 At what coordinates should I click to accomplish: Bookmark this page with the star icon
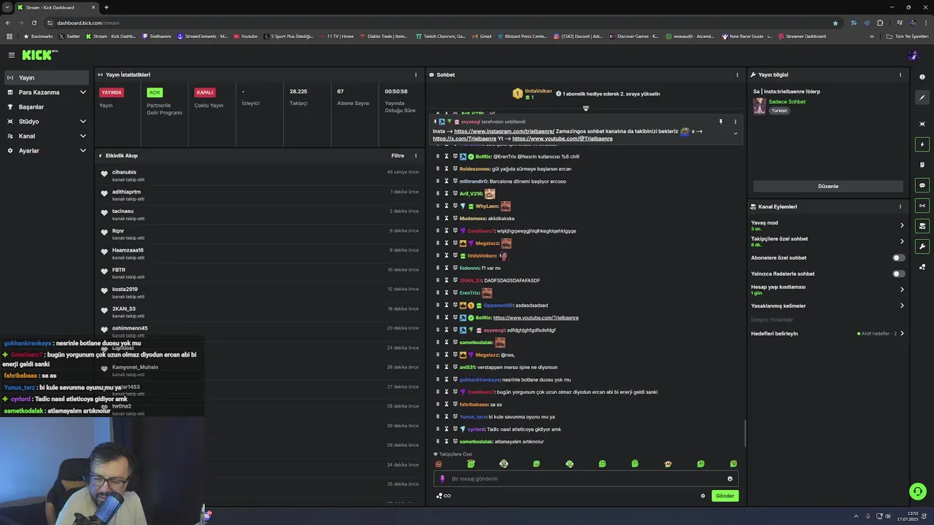coord(835,23)
